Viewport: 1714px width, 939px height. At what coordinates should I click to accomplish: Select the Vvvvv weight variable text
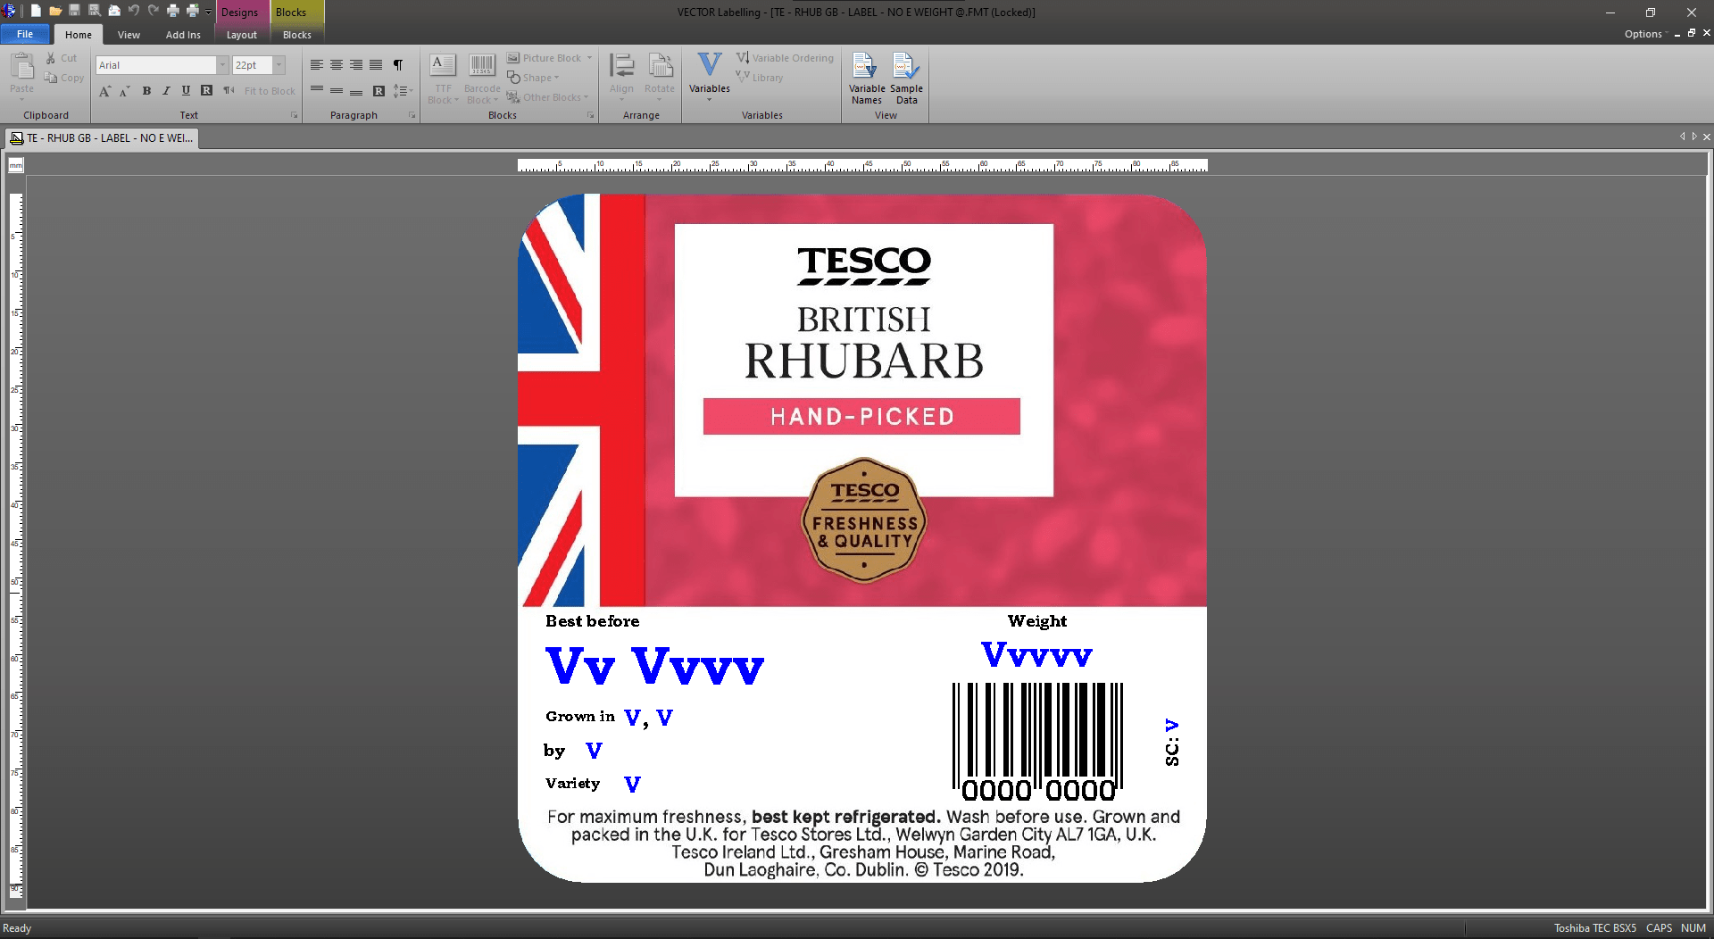click(1036, 655)
